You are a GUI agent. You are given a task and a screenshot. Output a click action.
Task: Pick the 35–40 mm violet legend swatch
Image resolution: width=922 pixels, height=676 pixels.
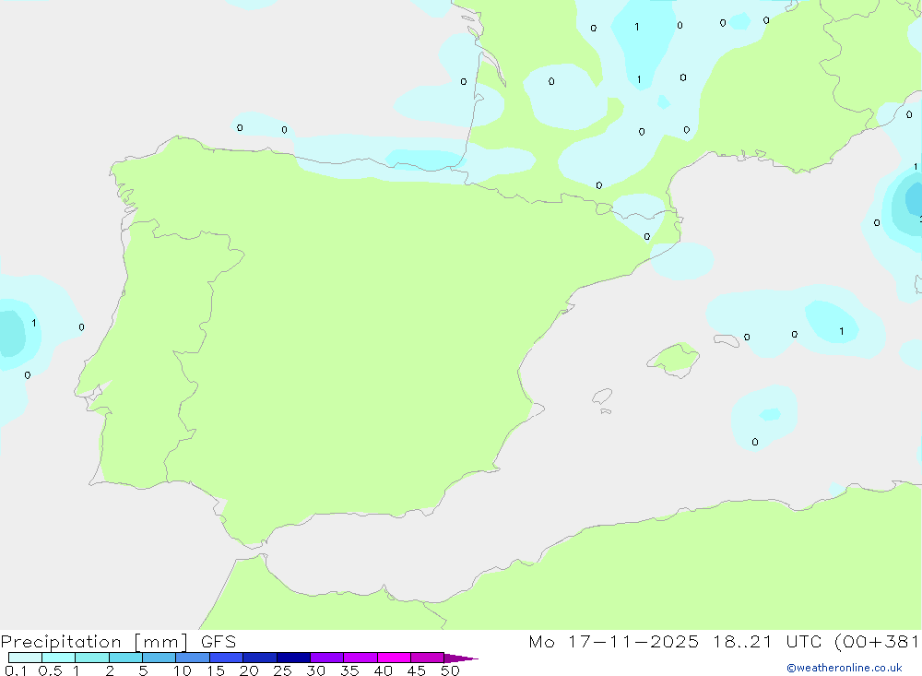click(x=361, y=658)
